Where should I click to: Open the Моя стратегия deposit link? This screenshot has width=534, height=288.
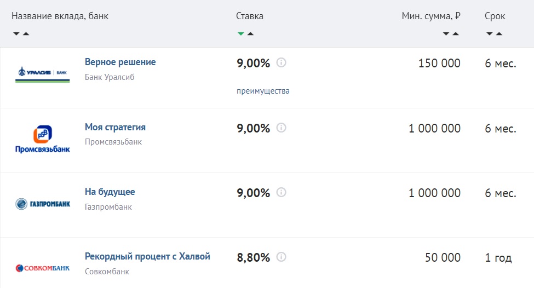[115, 127]
